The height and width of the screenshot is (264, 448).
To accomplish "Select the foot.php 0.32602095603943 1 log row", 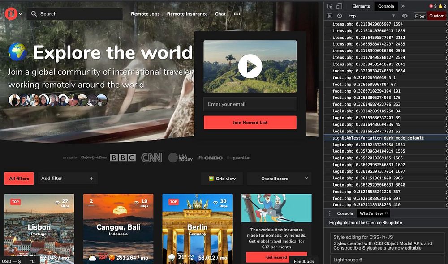I will coord(386,77).
